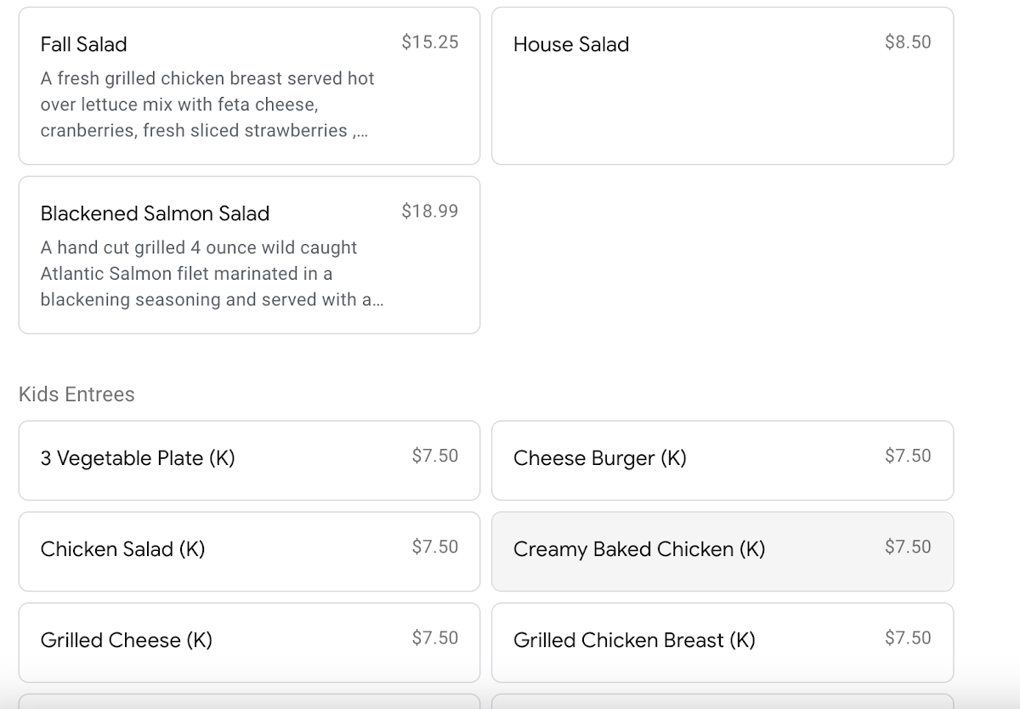The height and width of the screenshot is (709, 1020).
Task: Click the $15.25 Fall Salad price
Action: 430,42
